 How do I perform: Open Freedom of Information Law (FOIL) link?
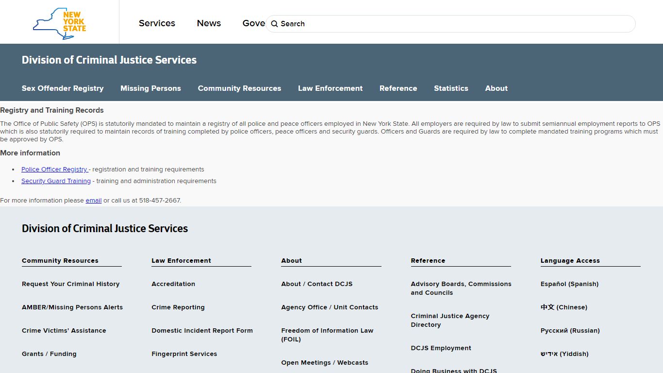(327, 335)
